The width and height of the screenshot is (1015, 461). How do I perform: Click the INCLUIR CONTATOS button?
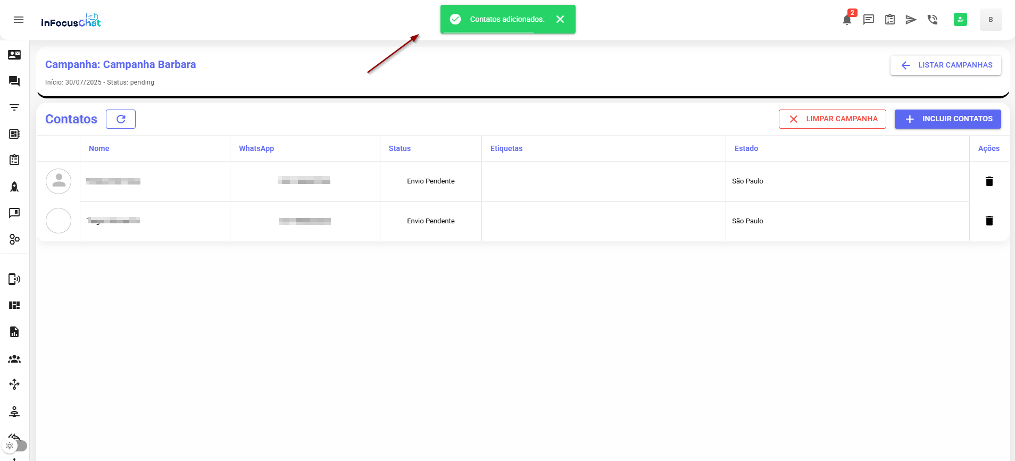(947, 119)
